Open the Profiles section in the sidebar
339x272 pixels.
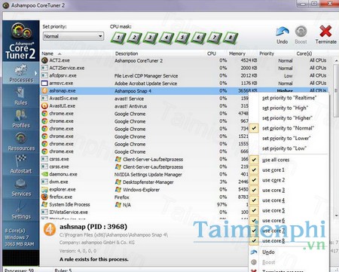(x=21, y=119)
